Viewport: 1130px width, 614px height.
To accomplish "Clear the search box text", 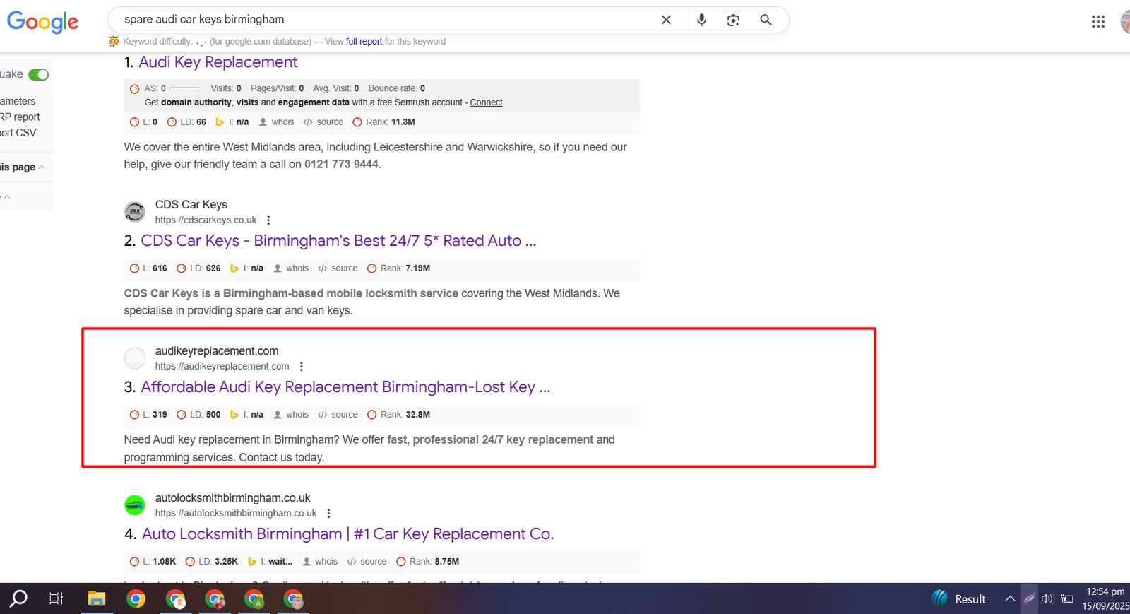I will coord(666,20).
